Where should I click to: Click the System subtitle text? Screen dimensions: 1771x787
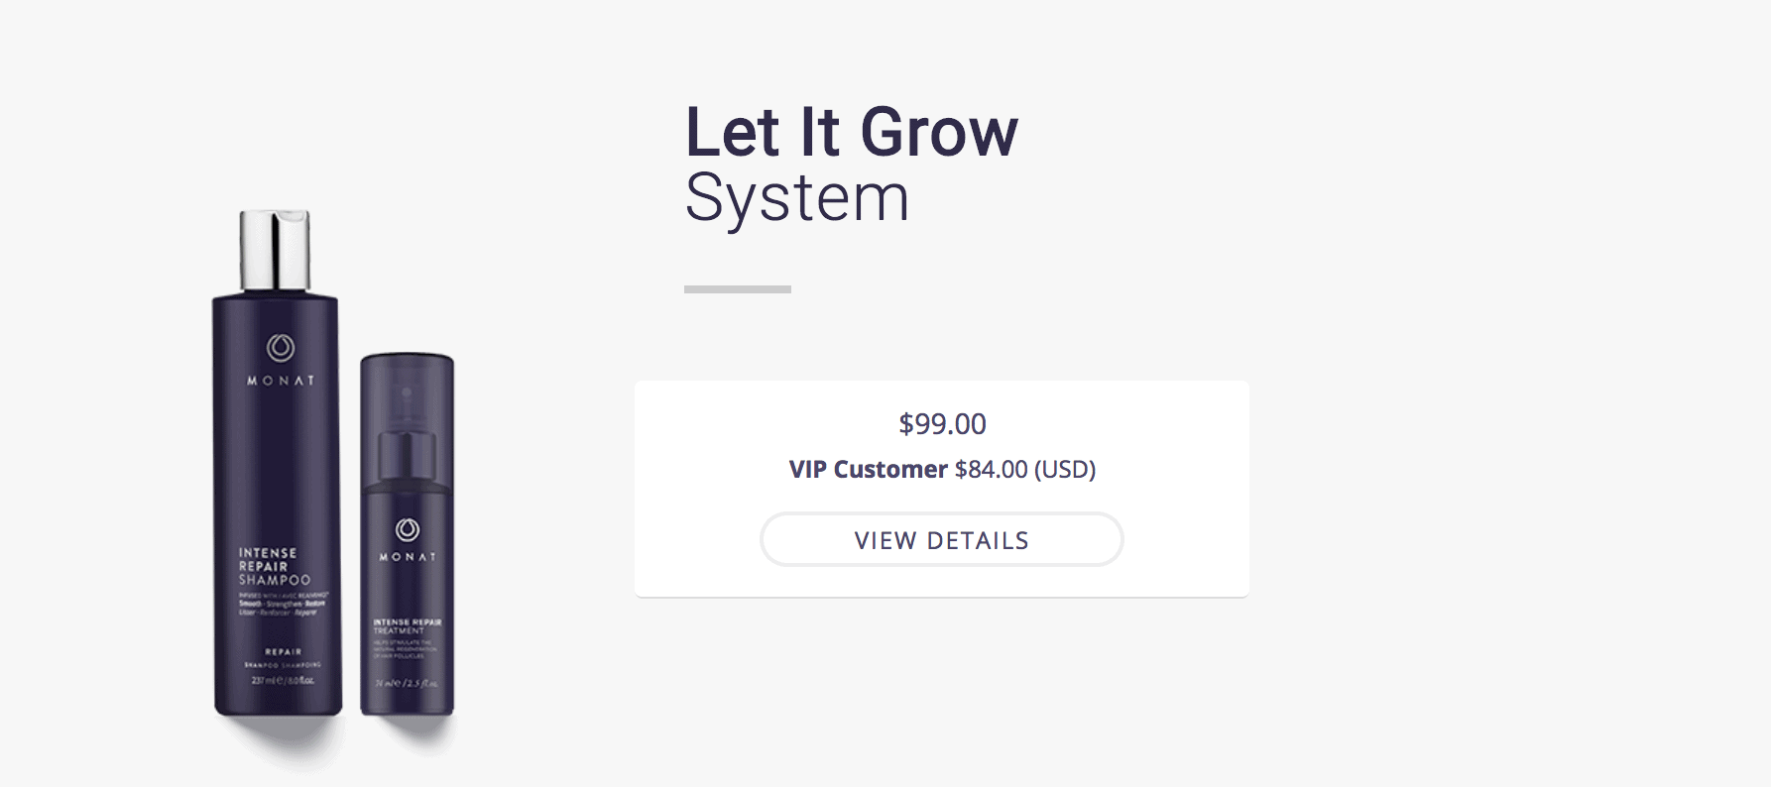click(796, 198)
